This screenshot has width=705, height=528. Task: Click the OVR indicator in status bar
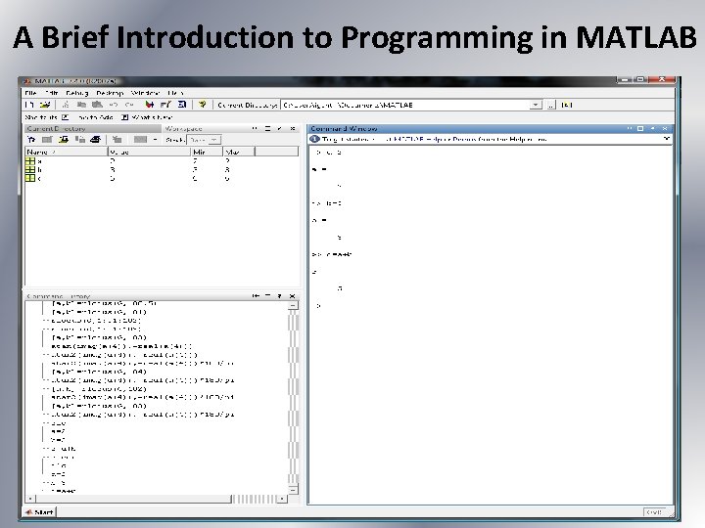pyautogui.click(x=654, y=511)
